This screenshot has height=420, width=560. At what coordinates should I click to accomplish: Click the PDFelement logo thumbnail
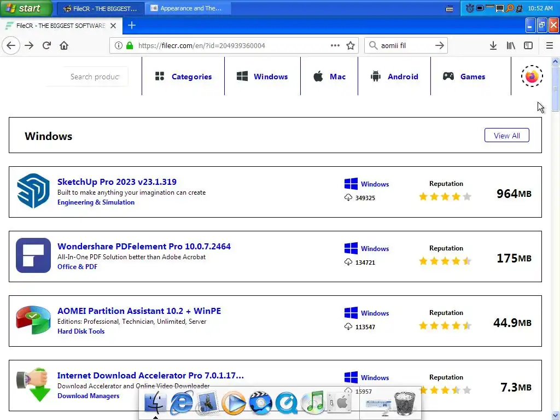(33, 255)
